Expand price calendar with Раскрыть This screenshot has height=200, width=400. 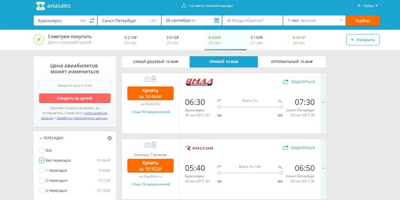coord(363,40)
